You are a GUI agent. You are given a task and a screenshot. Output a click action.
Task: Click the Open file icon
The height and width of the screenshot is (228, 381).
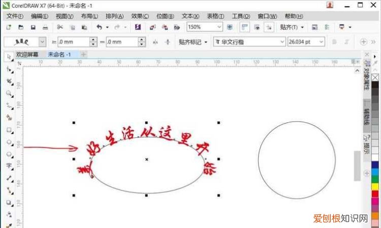pos(21,27)
